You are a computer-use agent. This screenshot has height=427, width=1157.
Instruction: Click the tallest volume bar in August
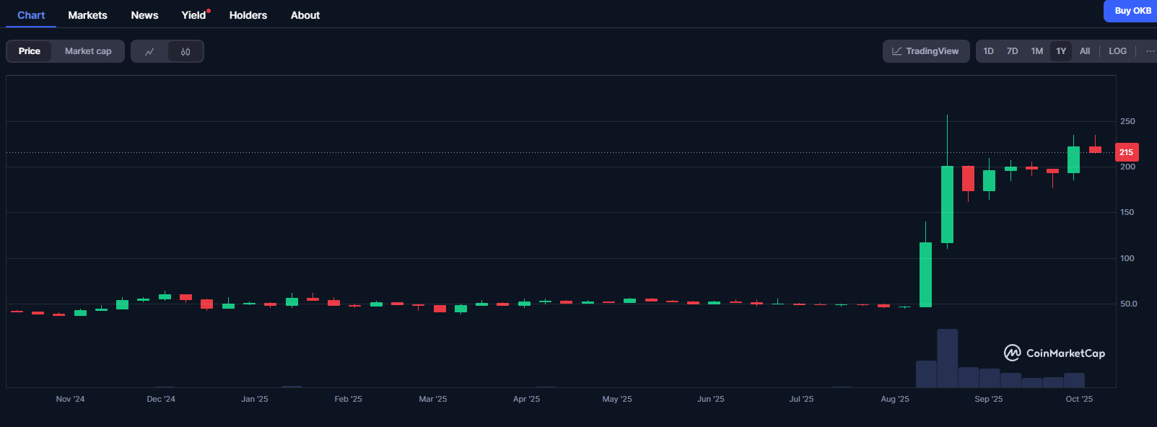947,358
